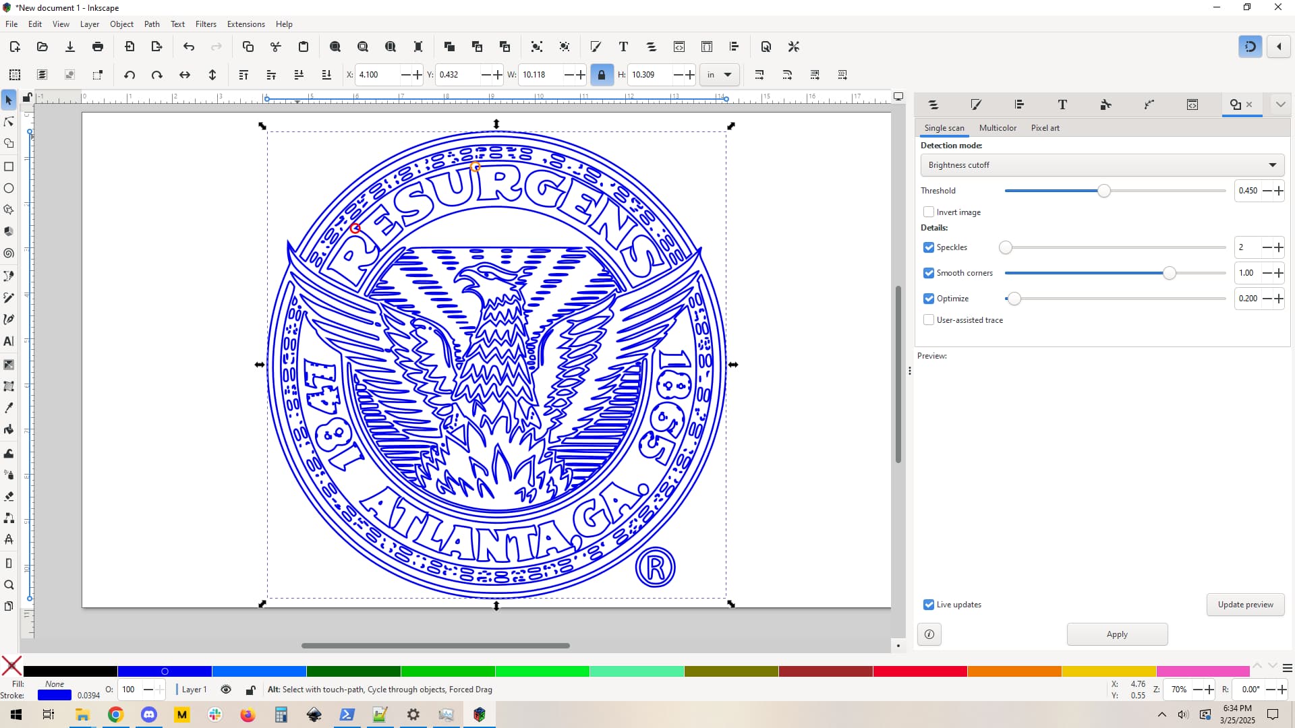
Task: Click the Update preview button
Action: tap(1245, 605)
